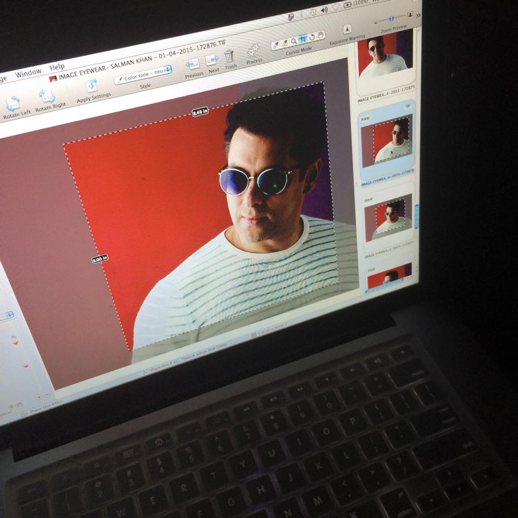This screenshot has width=518, height=518.
Task: Adjust the Zoom Preview slider knob
Action: 391,18
